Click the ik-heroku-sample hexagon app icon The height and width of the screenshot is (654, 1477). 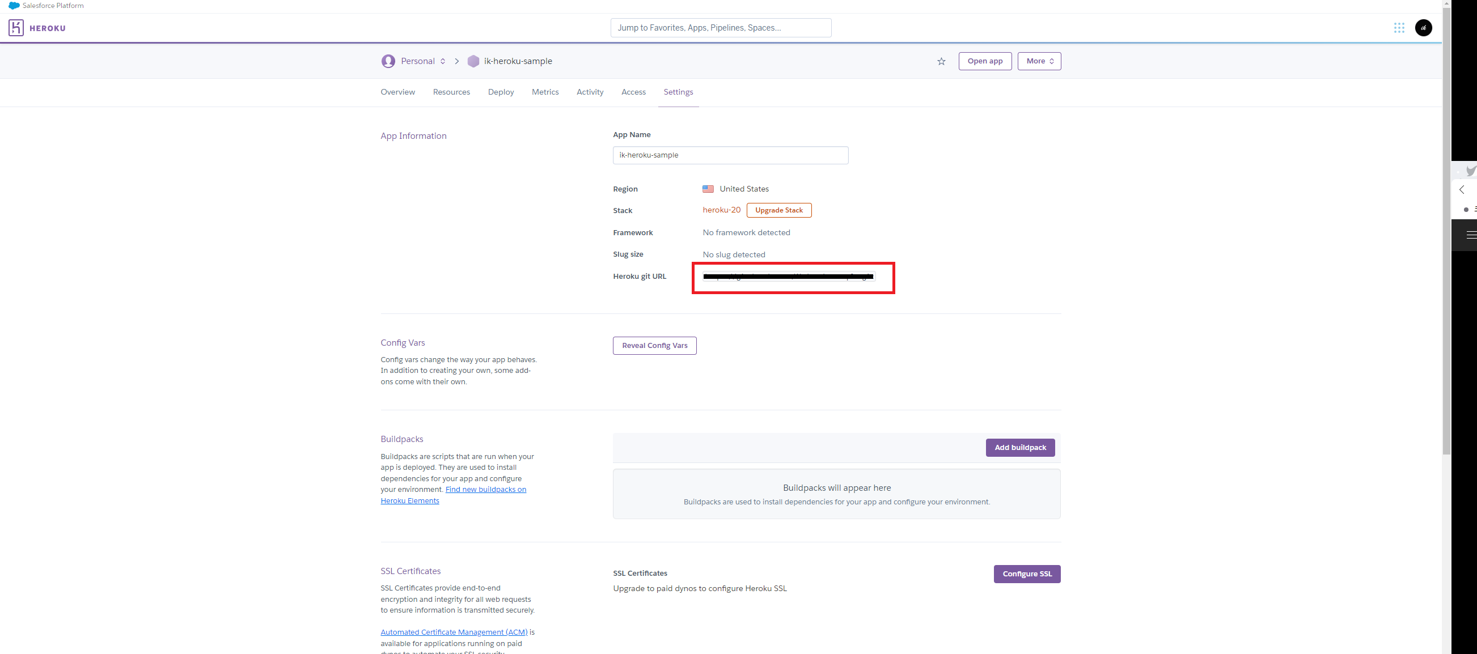473,61
